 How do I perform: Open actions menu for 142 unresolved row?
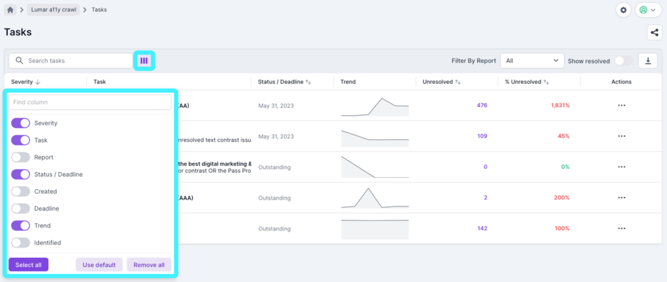(x=621, y=229)
